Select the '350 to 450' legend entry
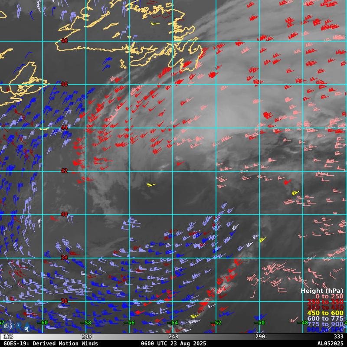This screenshot has width=347, height=347. tap(325, 308)
